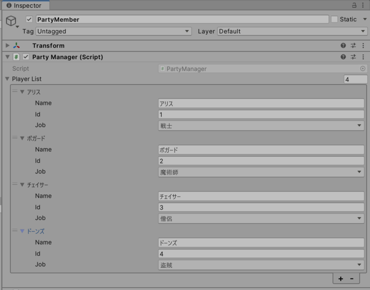Viewport: 370px width, 290px height.
Task: Open ドーンズ Job dropdown 盗賊
Action: (x=261, y=265)
